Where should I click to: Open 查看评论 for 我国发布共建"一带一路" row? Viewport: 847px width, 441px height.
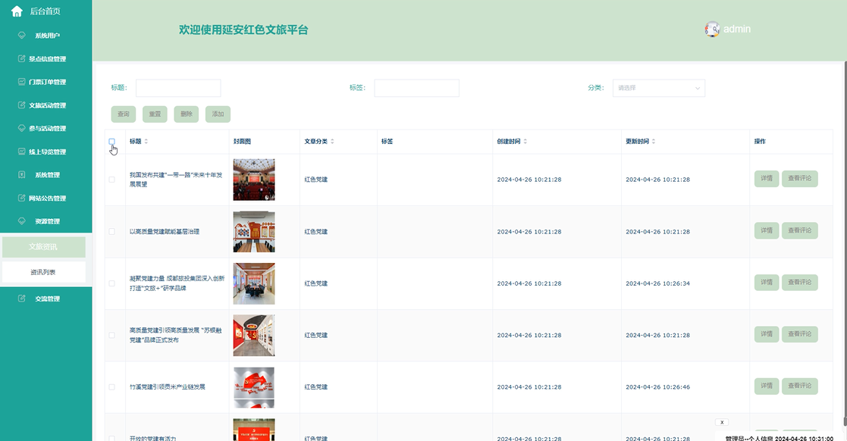[799, 179]
